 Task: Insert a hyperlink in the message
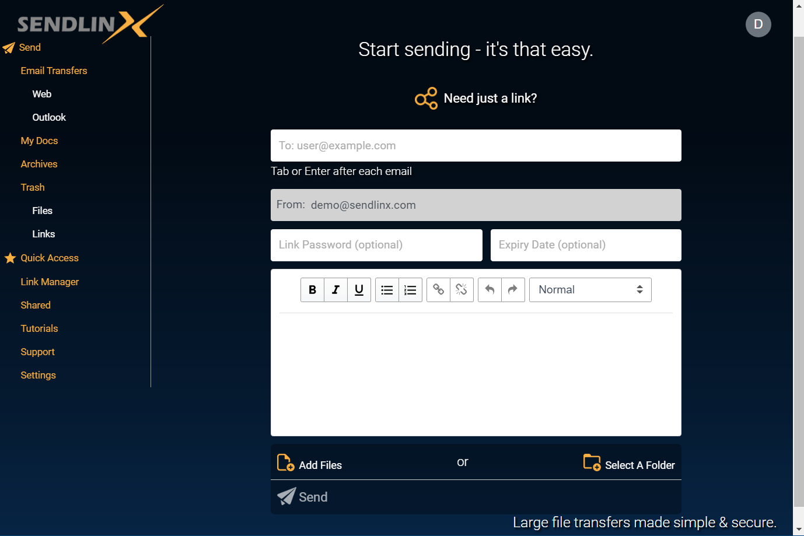[x=438, y=290]
